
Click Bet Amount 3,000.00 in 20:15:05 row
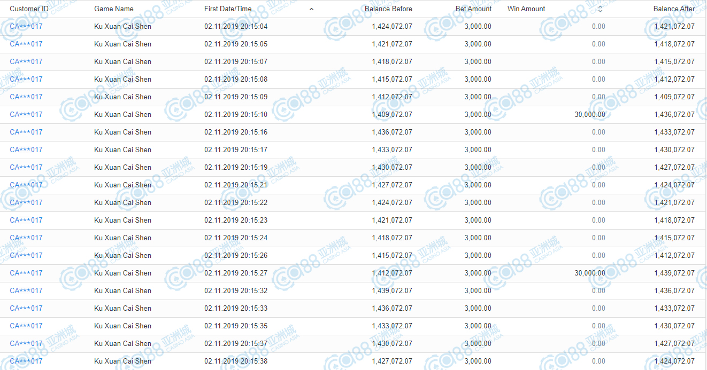click(x=478, y=44)
